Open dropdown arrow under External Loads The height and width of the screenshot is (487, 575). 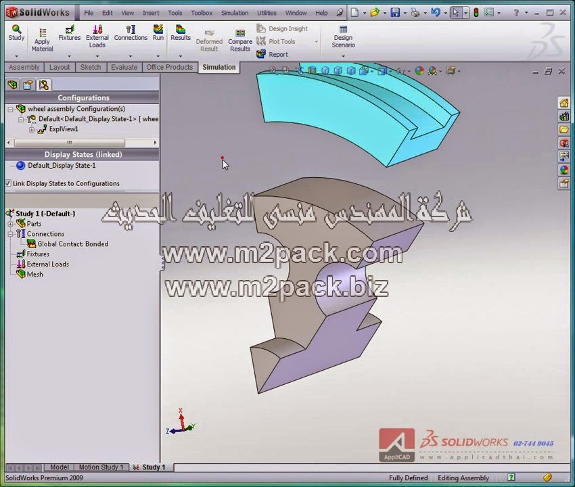97,56
